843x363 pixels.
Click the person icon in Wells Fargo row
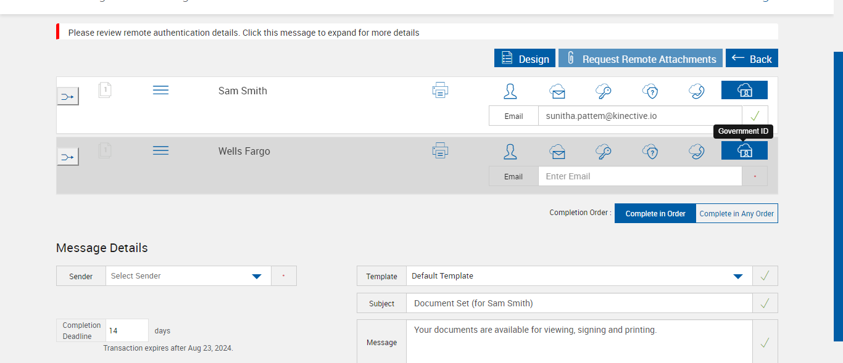tap(510, 152)
